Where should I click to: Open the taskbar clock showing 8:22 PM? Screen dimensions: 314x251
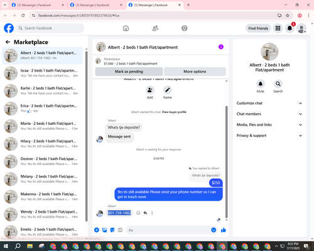click(293, 246)
